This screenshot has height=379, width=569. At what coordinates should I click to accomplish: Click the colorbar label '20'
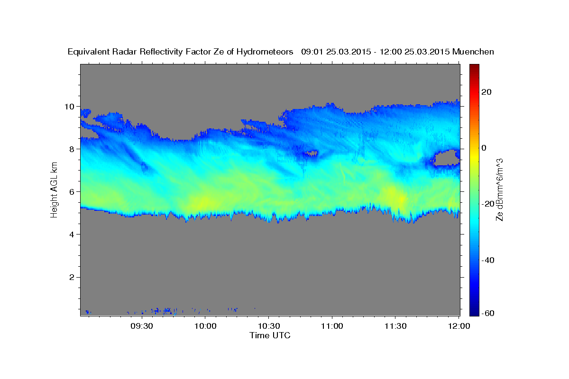(486, 92)
